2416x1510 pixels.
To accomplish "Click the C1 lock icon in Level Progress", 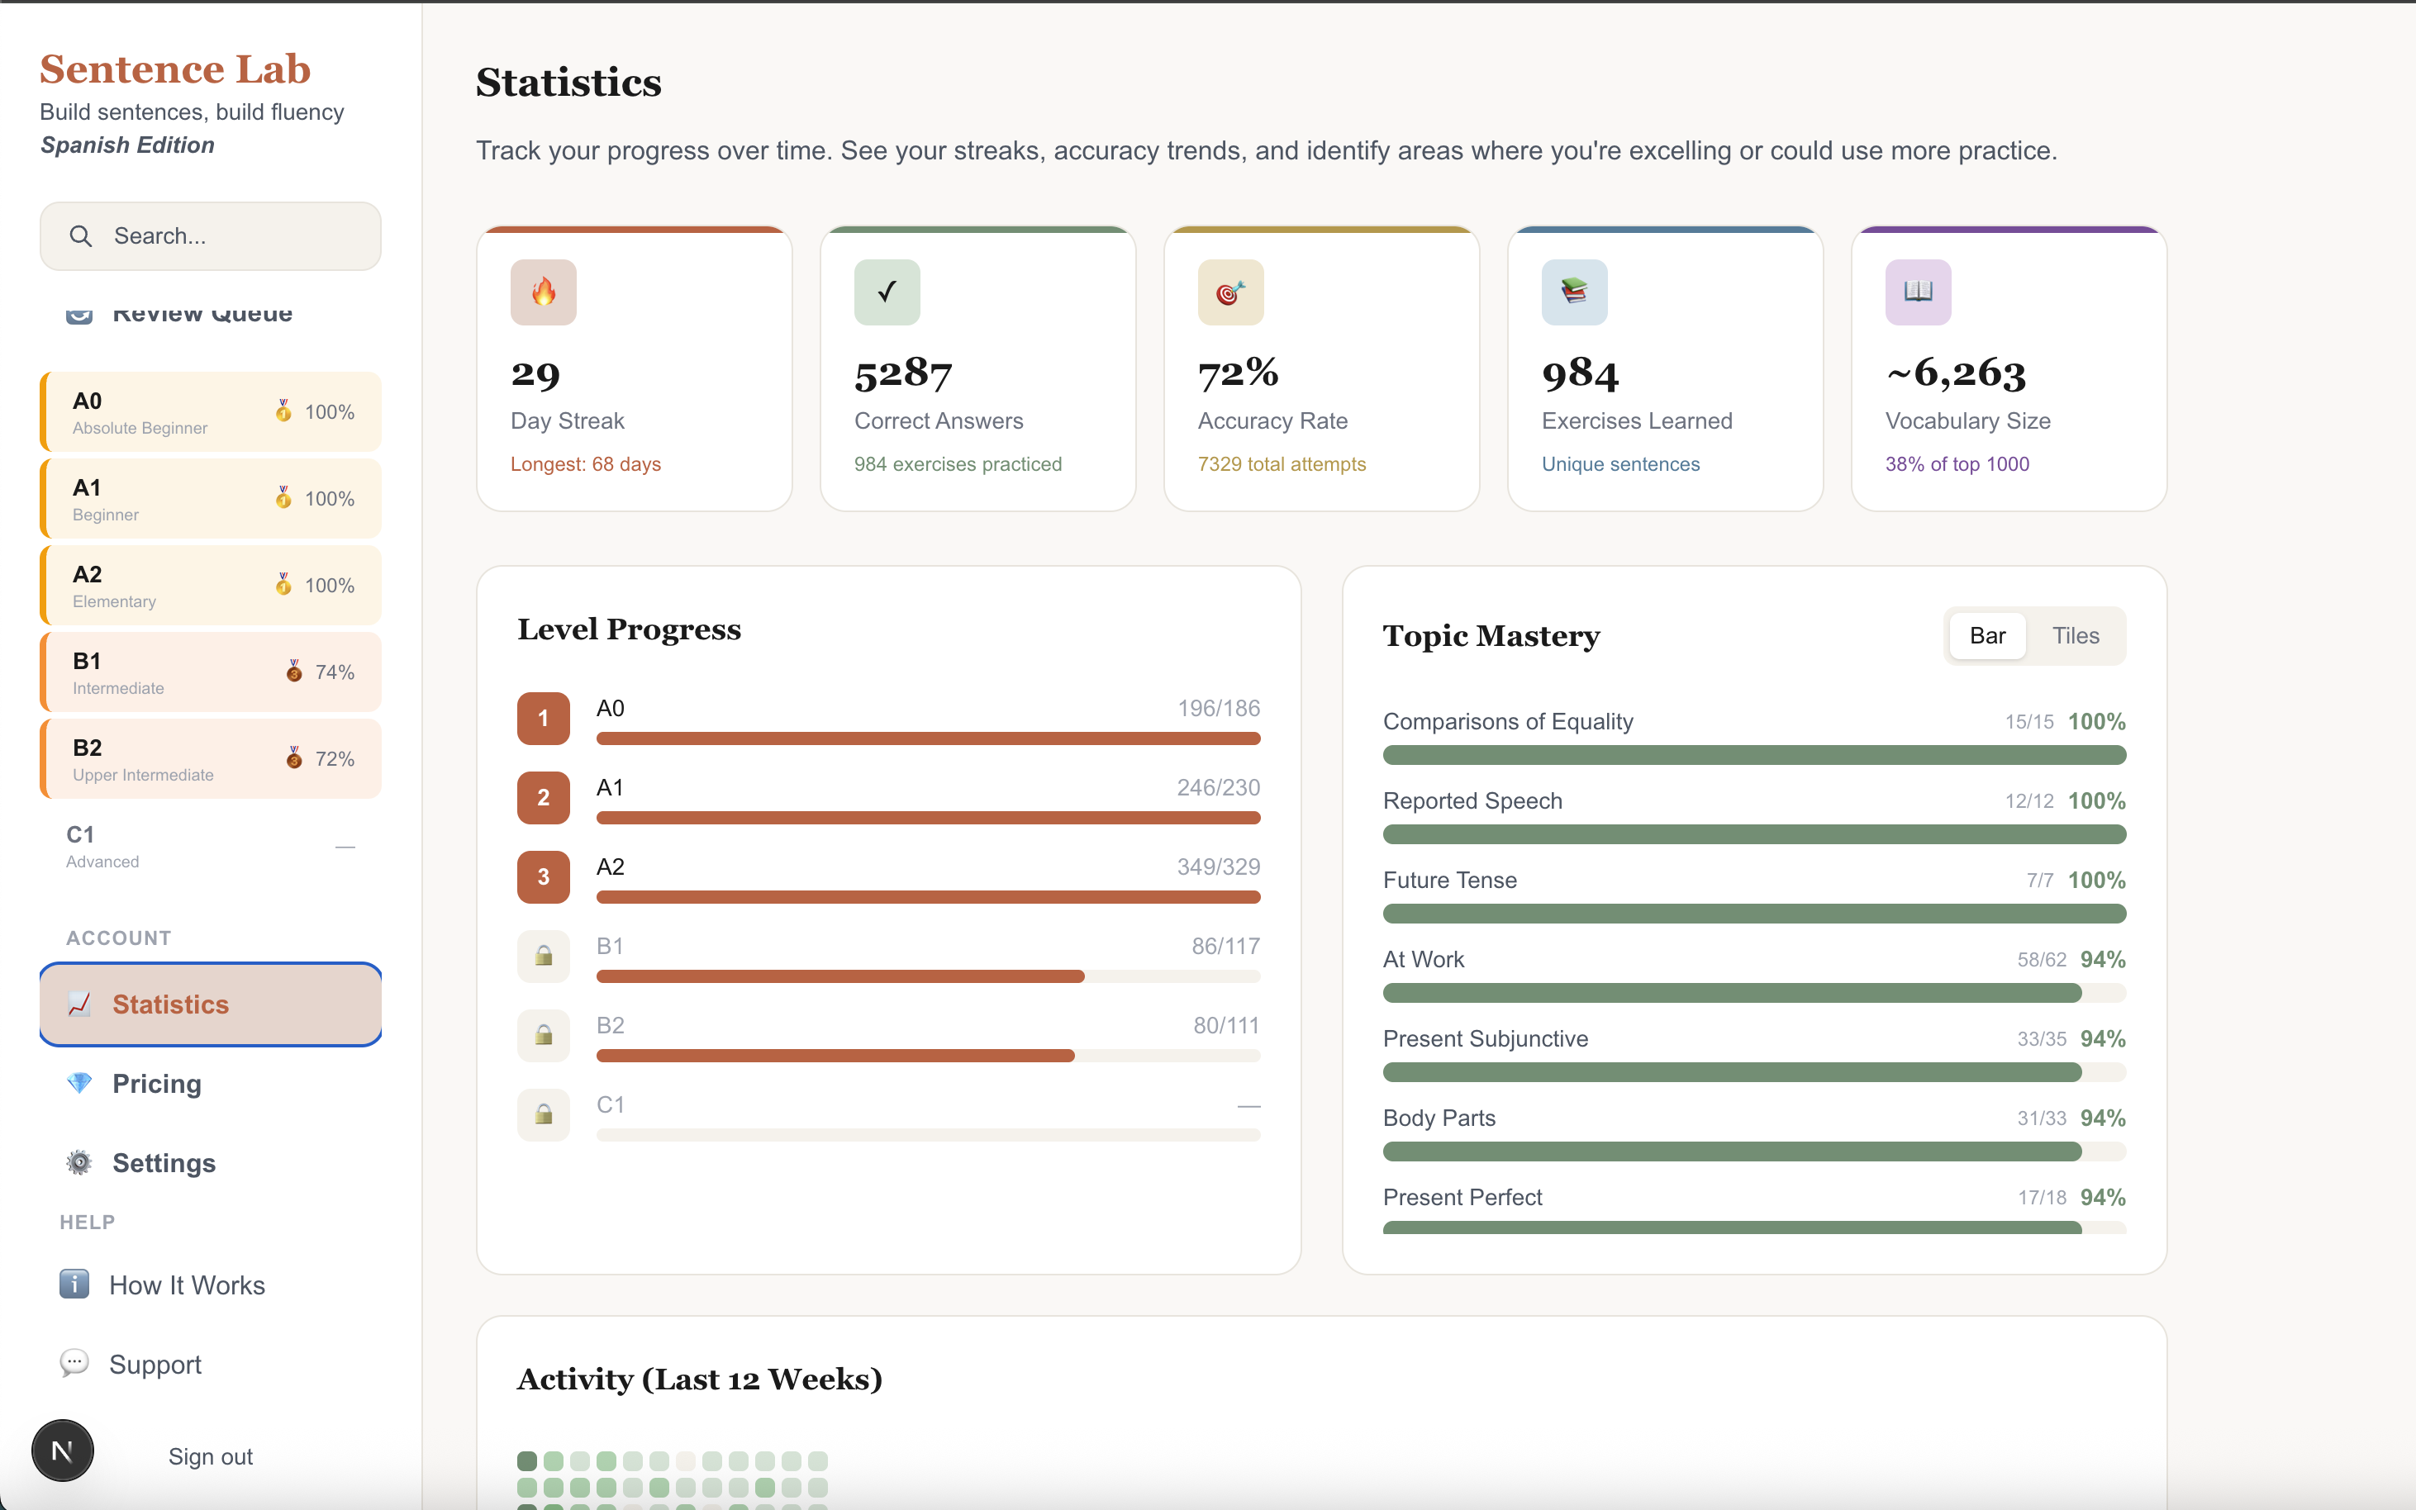I will (544, 1114).
